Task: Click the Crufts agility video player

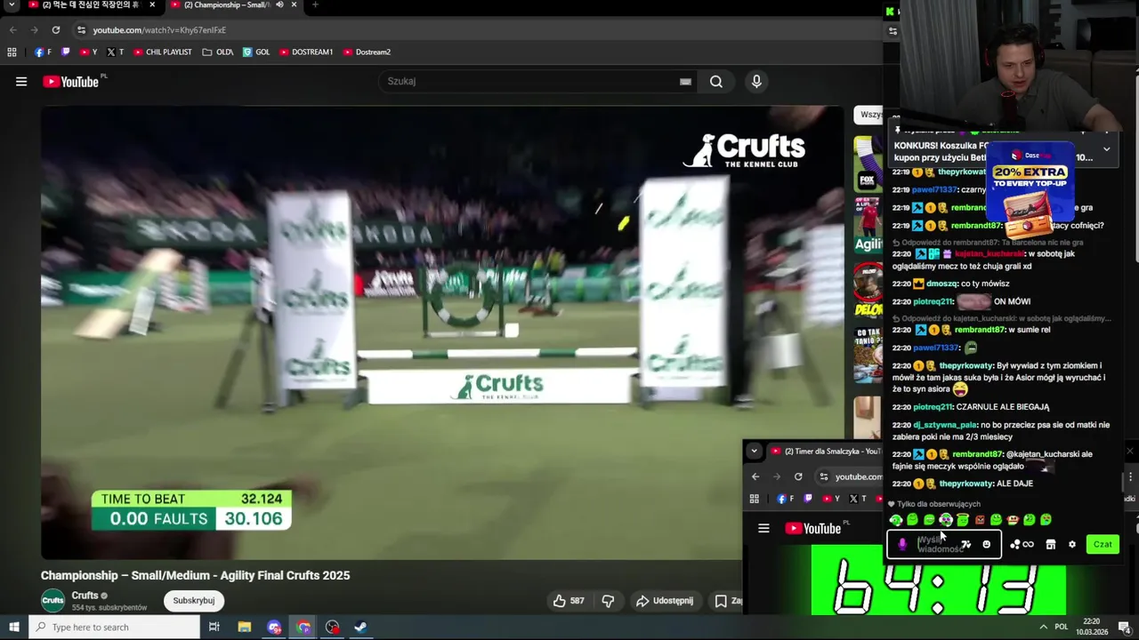Action: 441,332
